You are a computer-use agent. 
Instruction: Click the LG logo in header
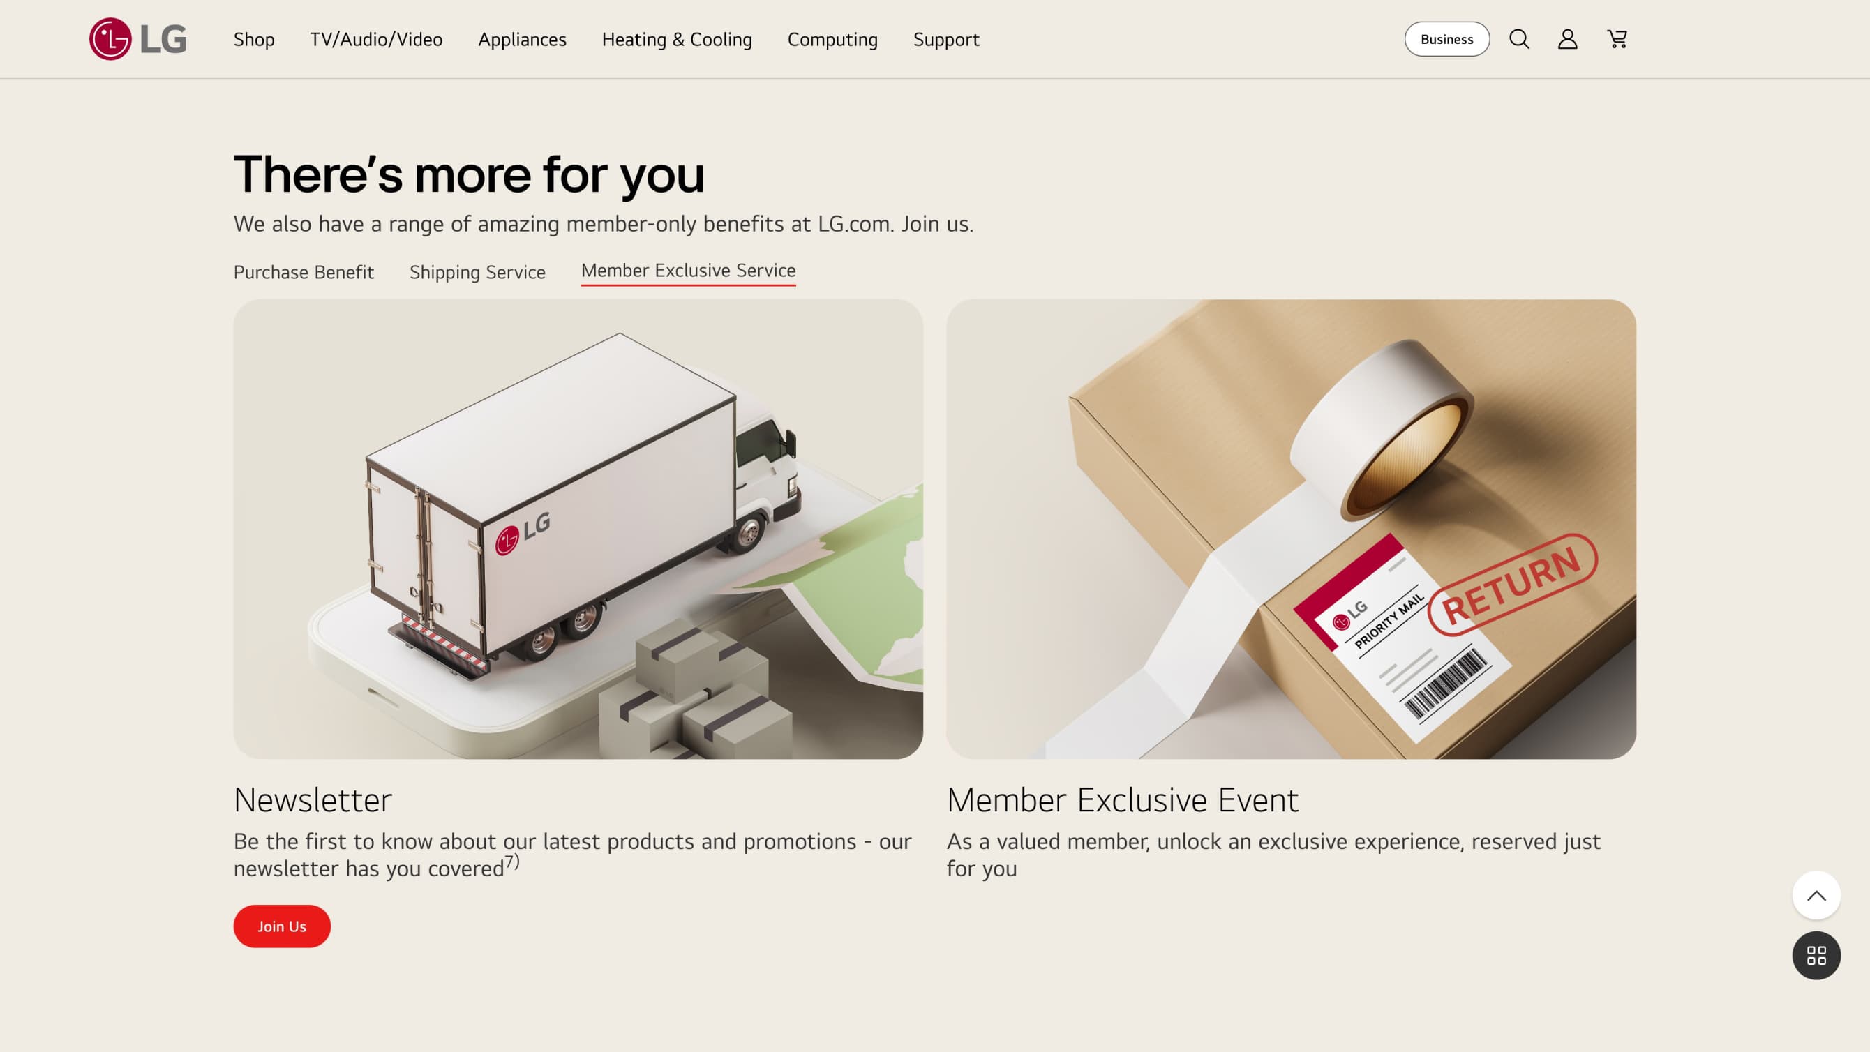(x=138, y=39)
